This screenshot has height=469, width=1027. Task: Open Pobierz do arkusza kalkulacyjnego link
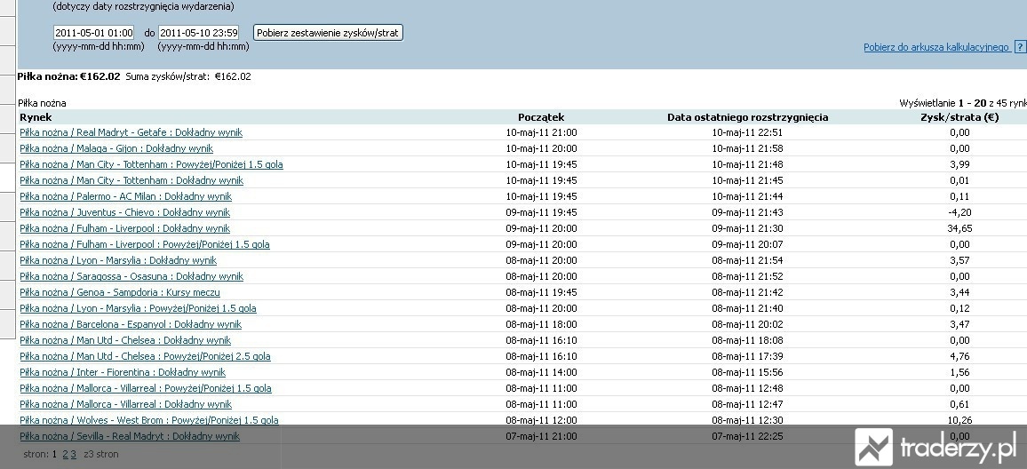pyautogui.click(x=936, y=47)
